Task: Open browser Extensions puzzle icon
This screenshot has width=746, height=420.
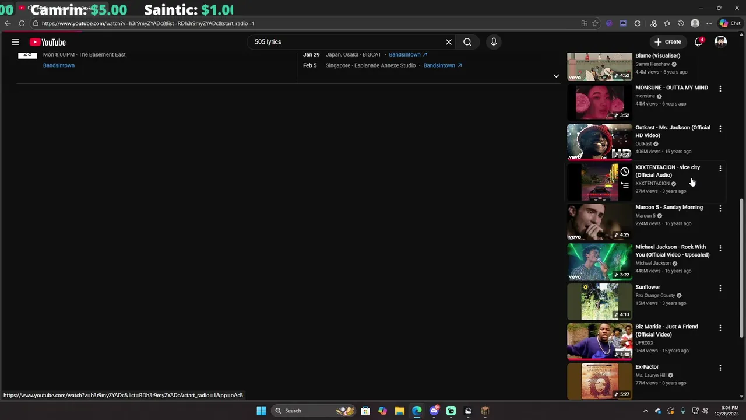Action: pyautogui.click(x=637, y=23)
